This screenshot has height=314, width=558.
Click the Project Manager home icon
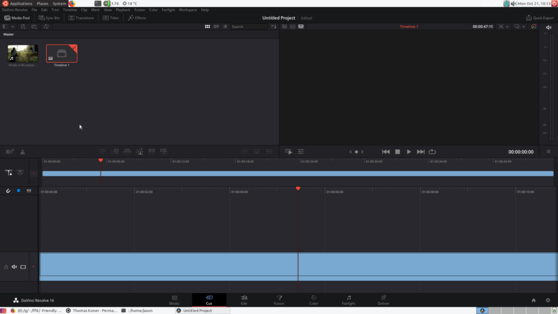coord(534,300)
